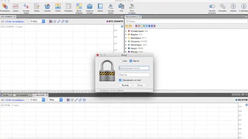Expand the Конвертация tree group

coord(126,31)
